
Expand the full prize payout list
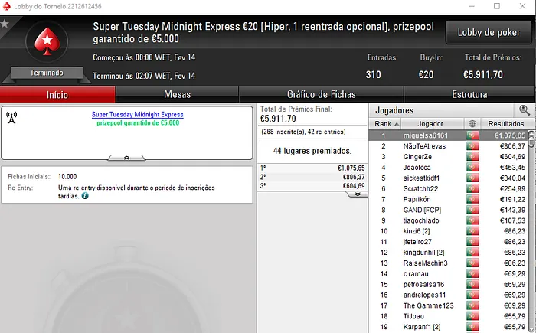point(358,194)
